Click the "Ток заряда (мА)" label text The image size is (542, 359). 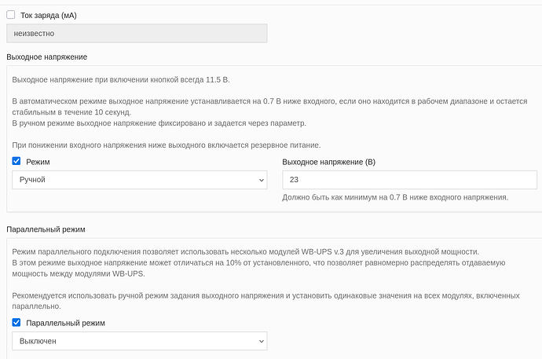[49, 15]
